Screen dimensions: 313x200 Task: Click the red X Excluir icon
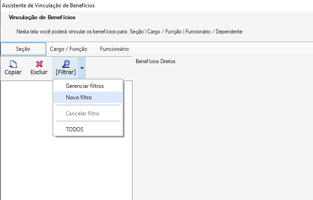tap(39, 65)
